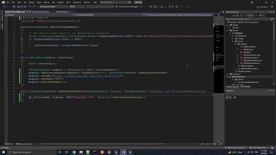Viewport: 276px width, 155px height.
Task: Switch to the Git Changes tab
Action: pos(245,87)
